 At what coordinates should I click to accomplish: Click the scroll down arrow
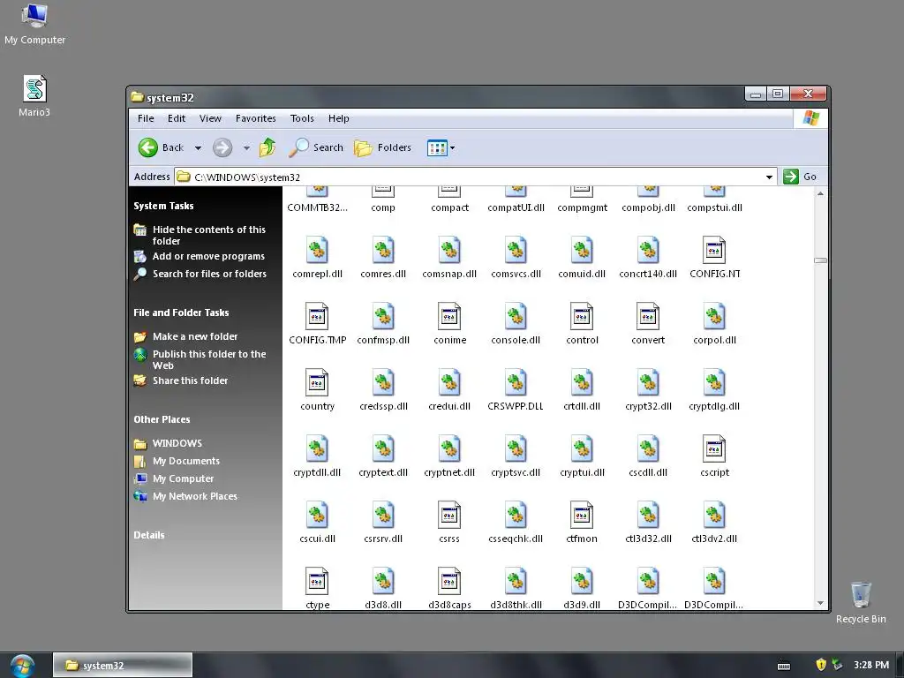820,603
